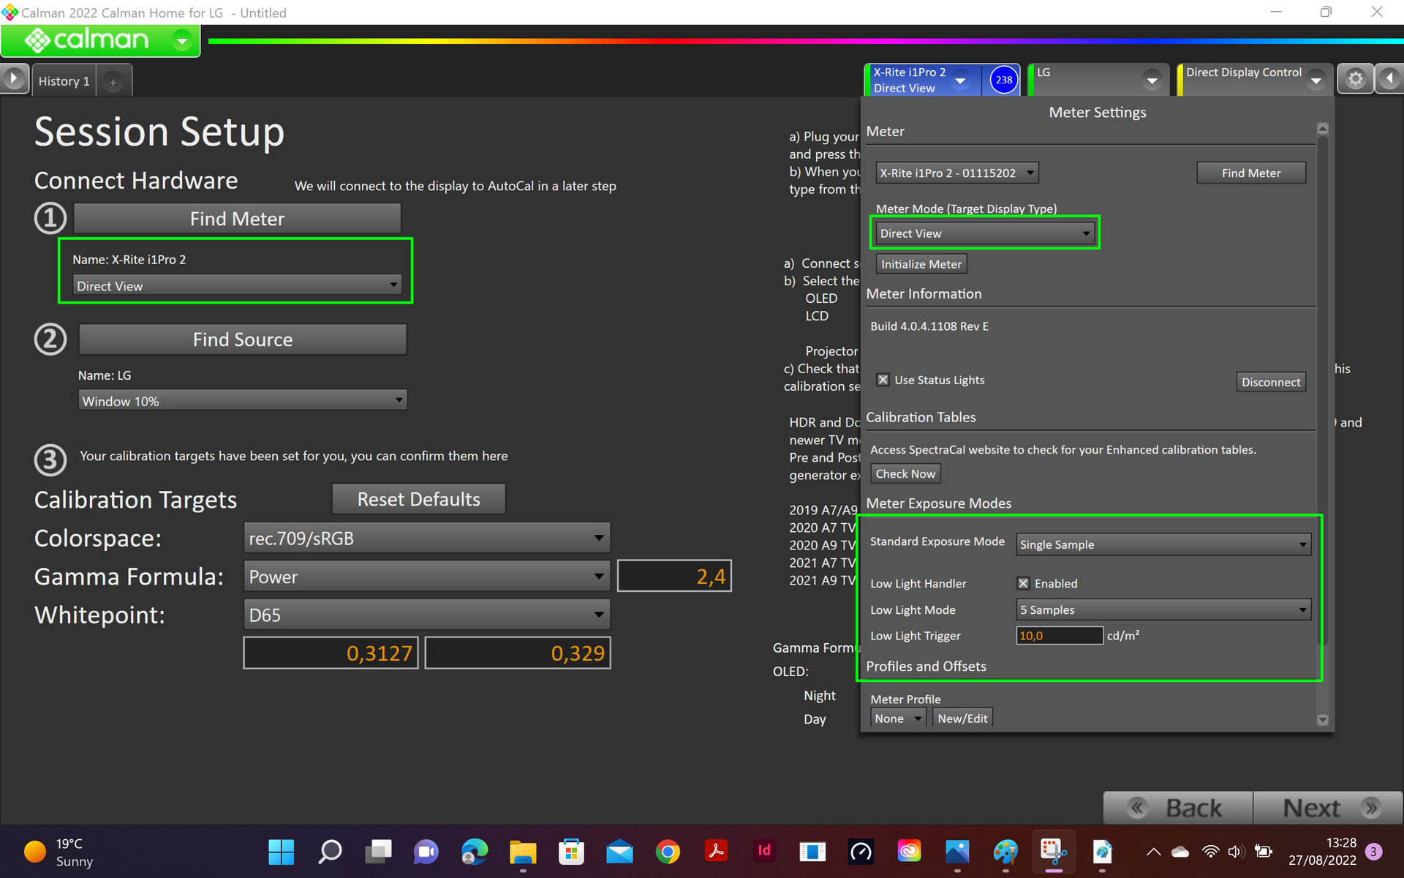This screenshot has width=1404, height=878.
Task: Expand the Direct Display Control tab dropdown
Action: 1316,80
